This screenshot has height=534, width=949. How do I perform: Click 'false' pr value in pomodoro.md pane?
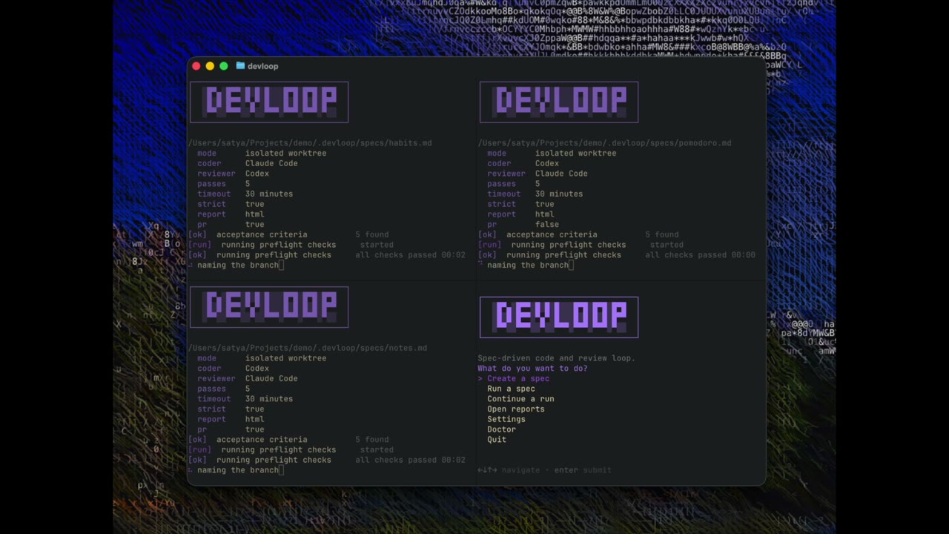click(x=547, y=224)
